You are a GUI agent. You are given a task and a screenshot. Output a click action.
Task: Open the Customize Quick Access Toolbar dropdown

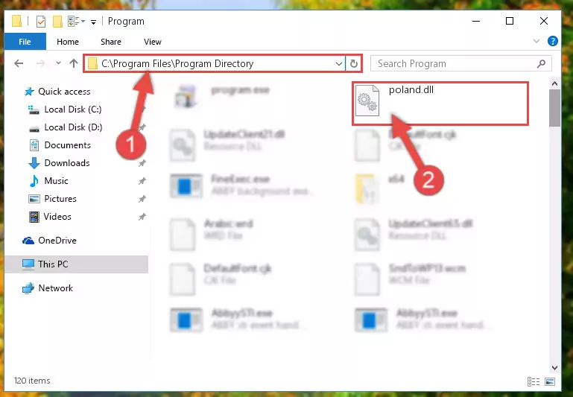pos(94,22)
